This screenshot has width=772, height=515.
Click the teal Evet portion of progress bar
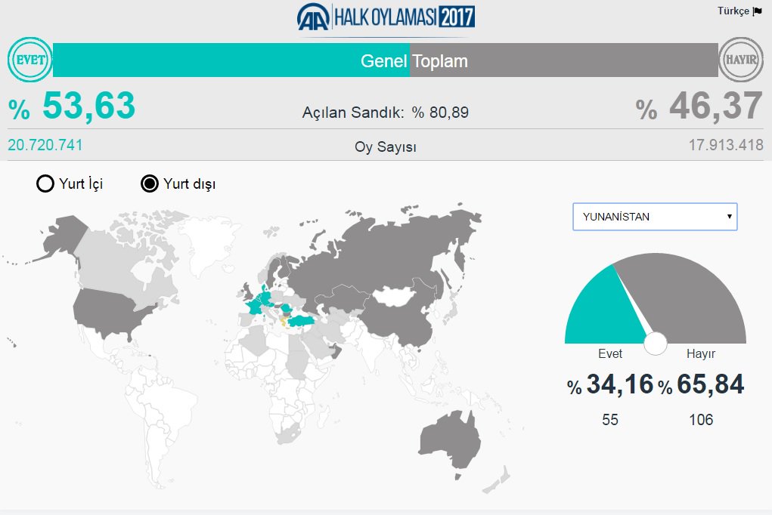pos(231,60)
